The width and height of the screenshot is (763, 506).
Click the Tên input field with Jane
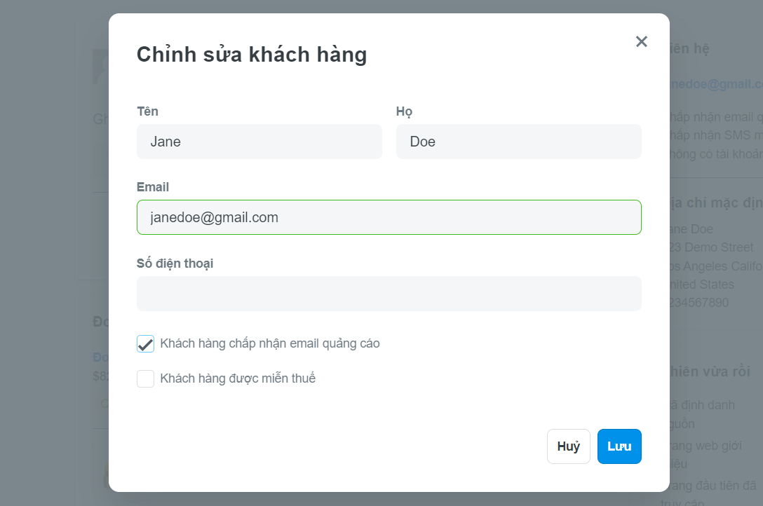pos(259,142)
